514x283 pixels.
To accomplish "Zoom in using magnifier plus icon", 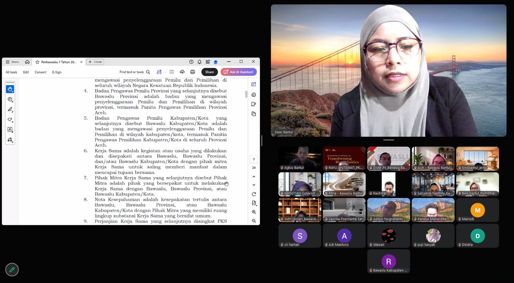I will point(254,212).
